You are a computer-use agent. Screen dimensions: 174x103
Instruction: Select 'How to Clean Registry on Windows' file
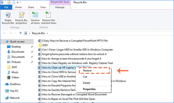click(x=75, y=63)
